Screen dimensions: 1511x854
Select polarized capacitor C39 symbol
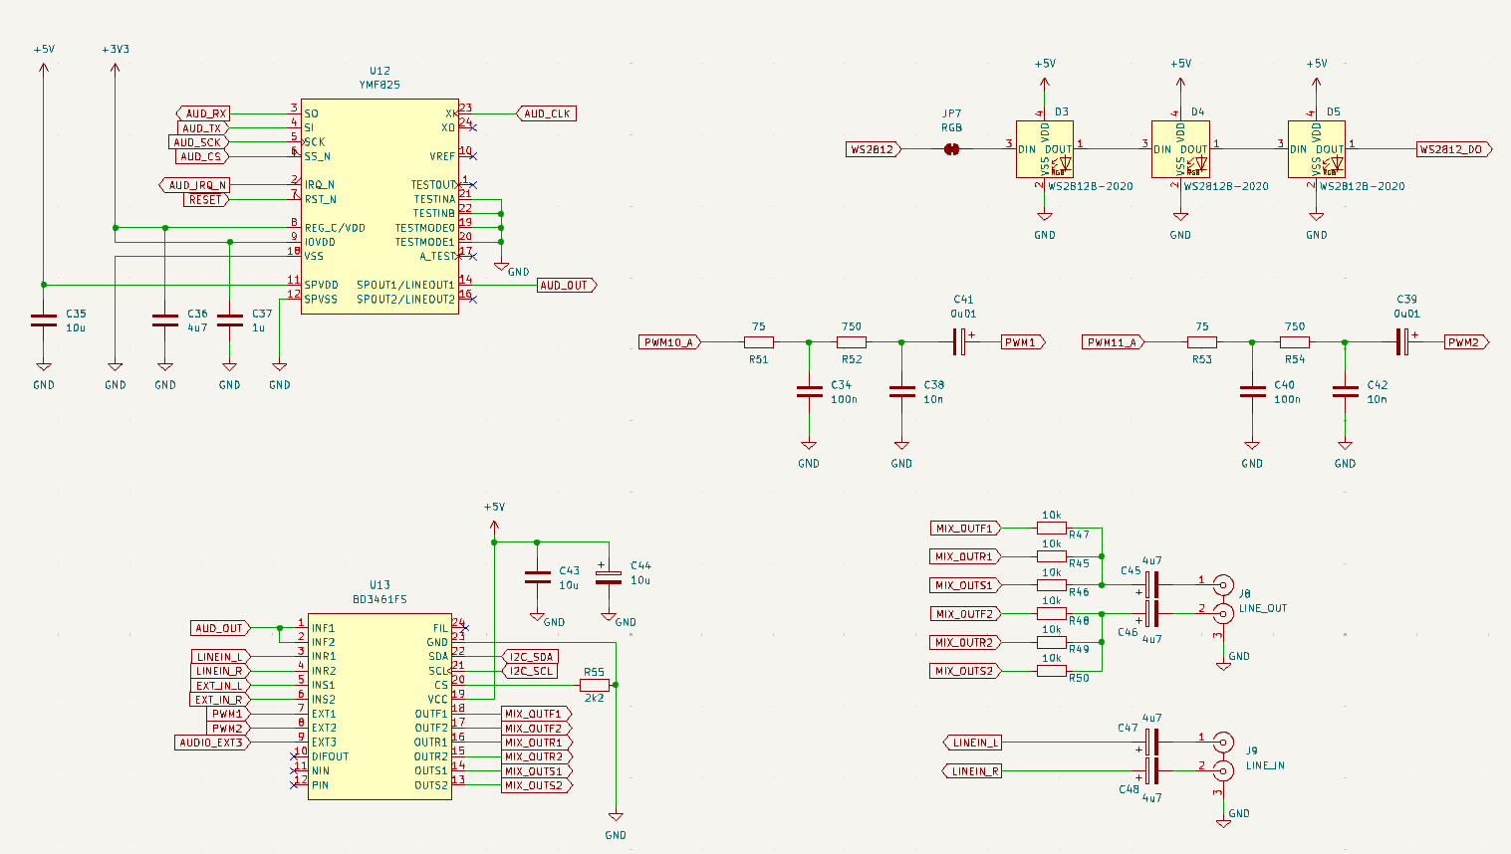[1404, 342]
